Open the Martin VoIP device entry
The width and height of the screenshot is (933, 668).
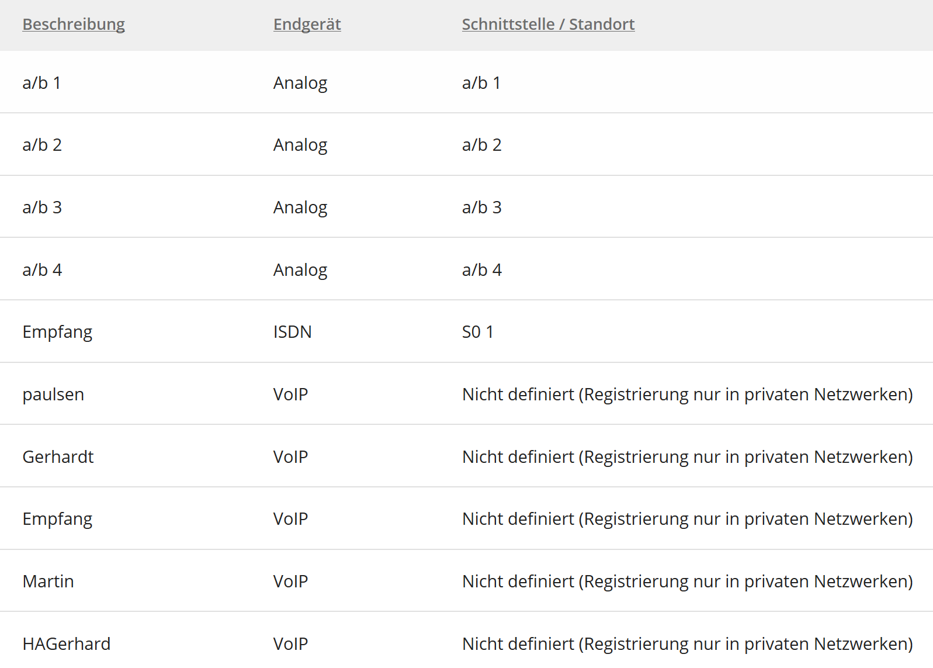point(48,582)
